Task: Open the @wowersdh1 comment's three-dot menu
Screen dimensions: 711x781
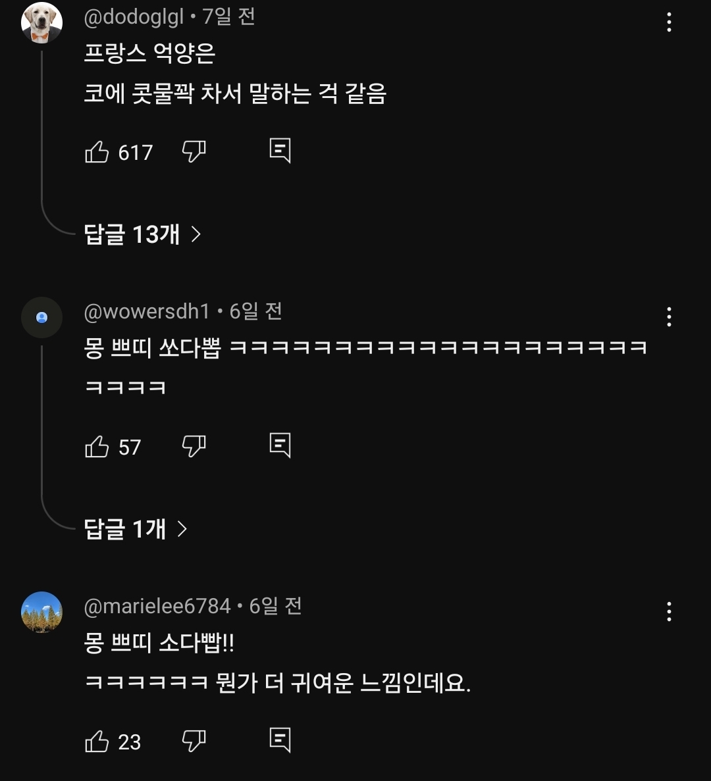Action: pos(669,316)
